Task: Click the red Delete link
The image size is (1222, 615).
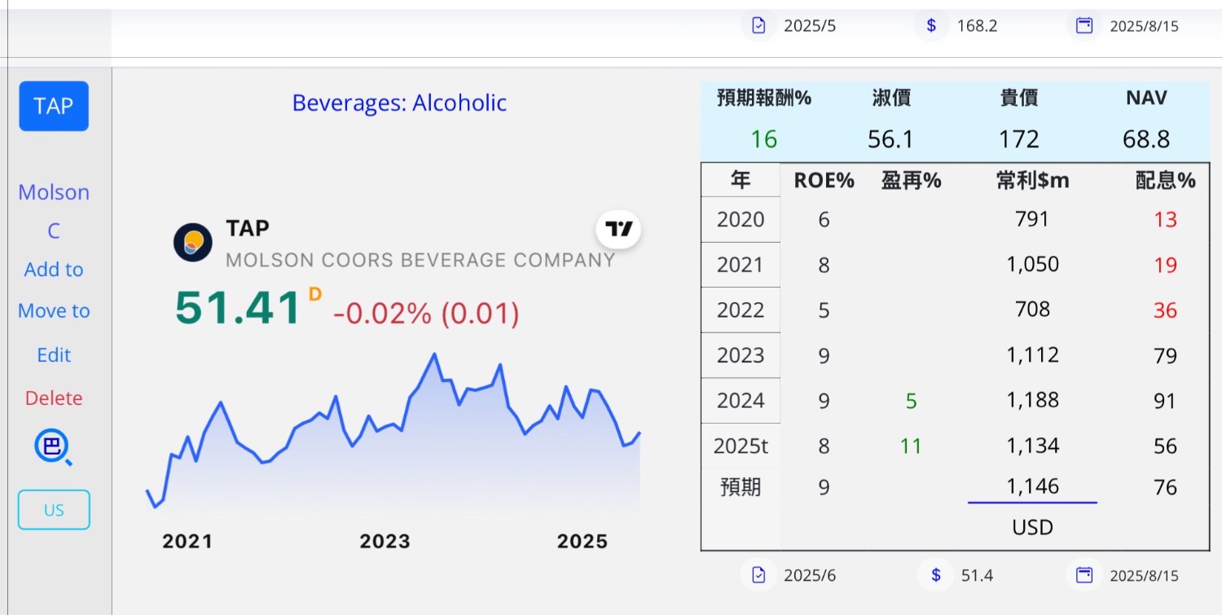Action: [54, 398]
